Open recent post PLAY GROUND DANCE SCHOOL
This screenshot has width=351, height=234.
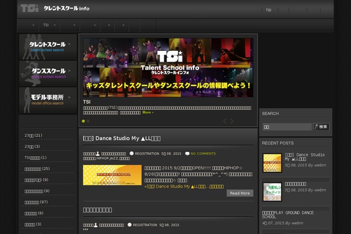click(x=288, y=215)
